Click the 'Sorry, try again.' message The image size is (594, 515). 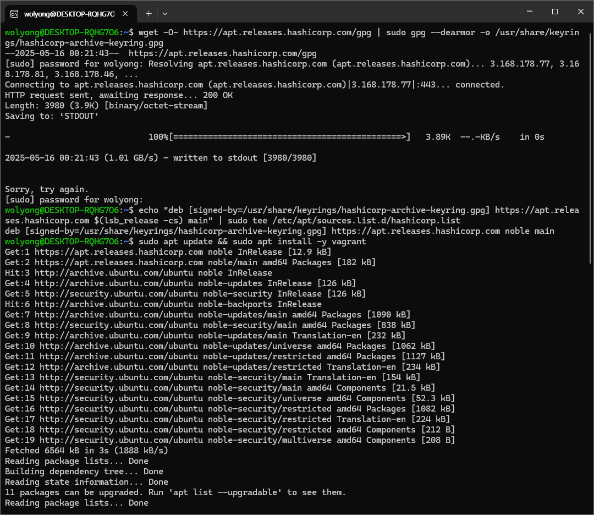point(47,189)
